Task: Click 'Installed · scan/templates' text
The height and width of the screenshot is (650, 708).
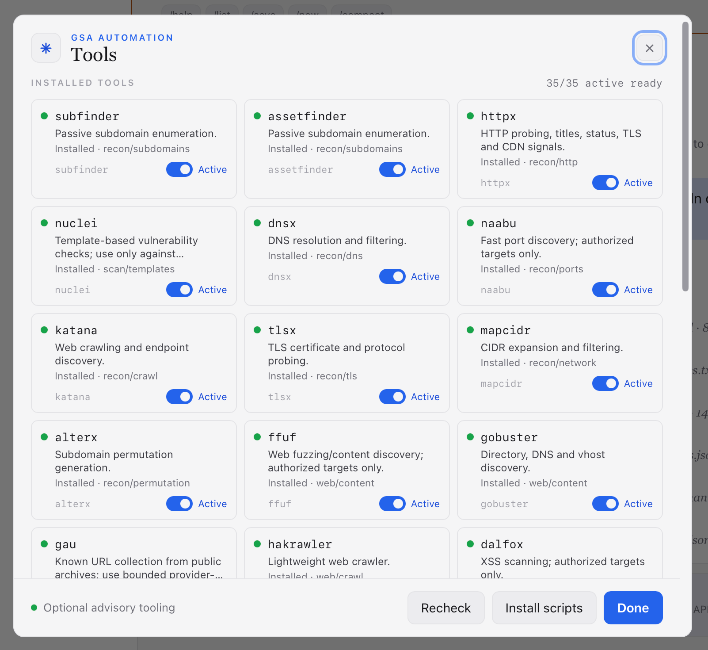Action: pos(115,269)
